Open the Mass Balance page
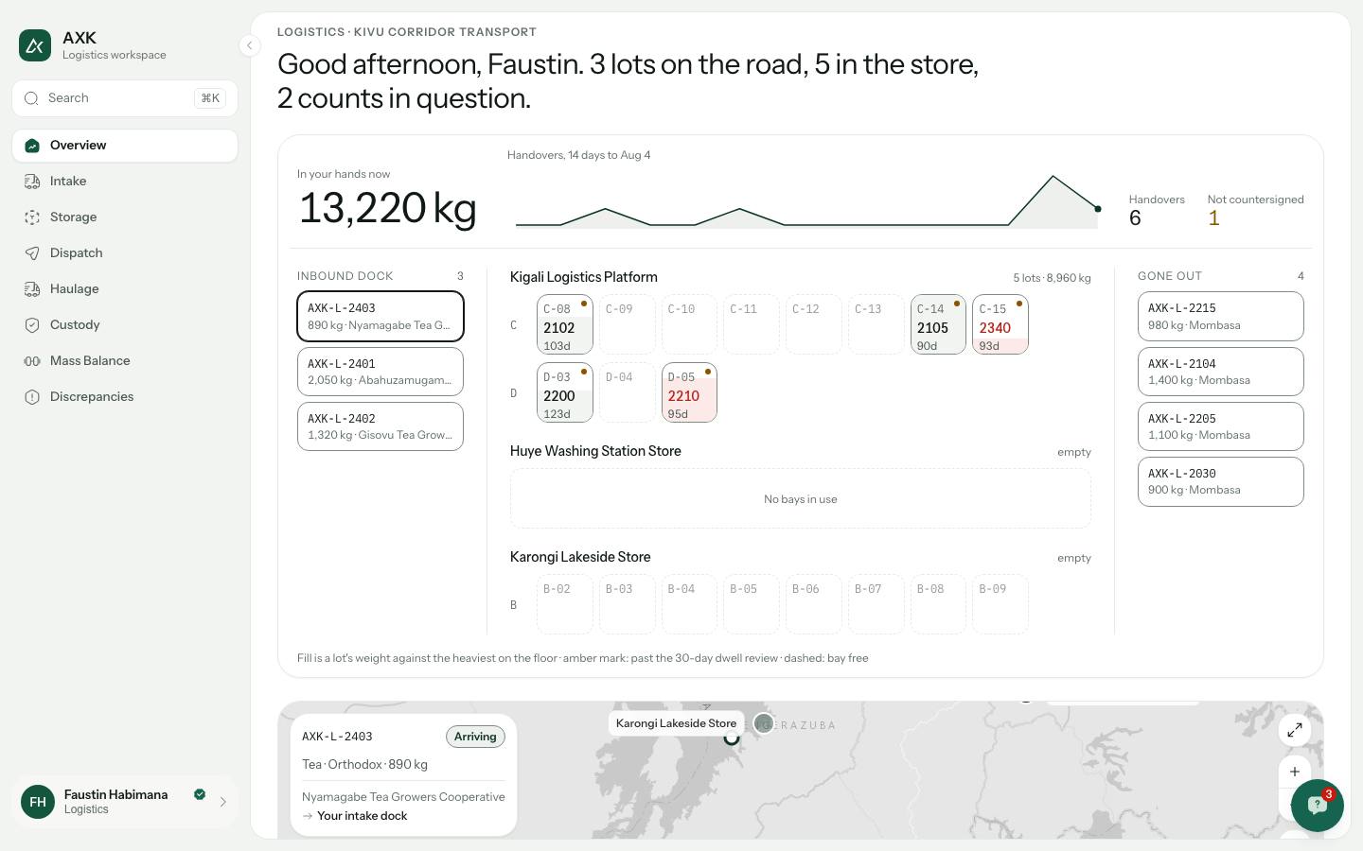The width and height of the screenshot is (1363, 851). pos(125,361)
